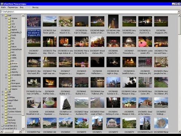Select thumbnail DSCN0451 Many people live here
The height and width of the screenshot is (136, 181).
coord(161,62)
